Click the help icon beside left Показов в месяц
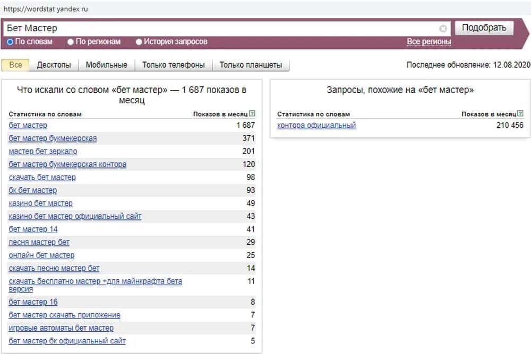 [252, 113]
